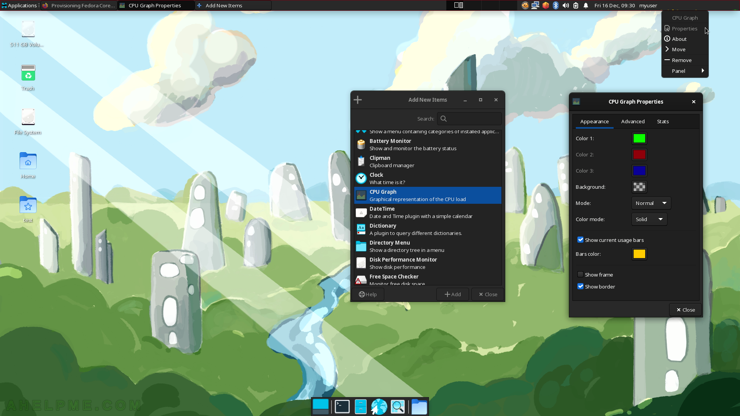Select the Directory Menu plugin item
740x416 pixels.
pos(427,246)
